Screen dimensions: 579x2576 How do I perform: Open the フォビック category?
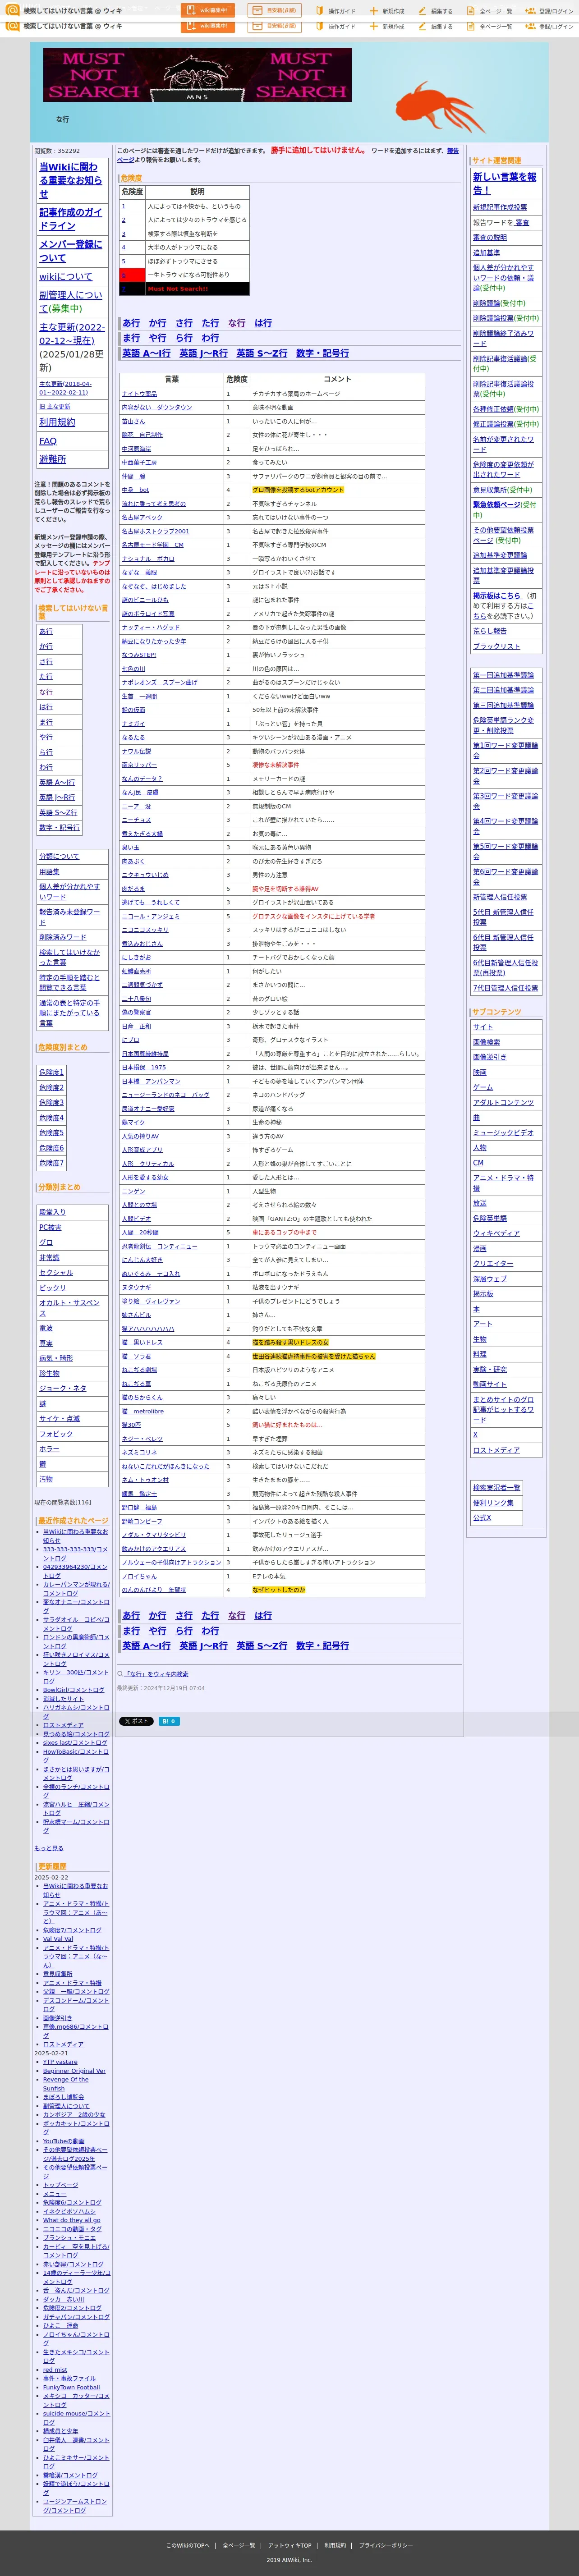click(x=56, y=1434)
